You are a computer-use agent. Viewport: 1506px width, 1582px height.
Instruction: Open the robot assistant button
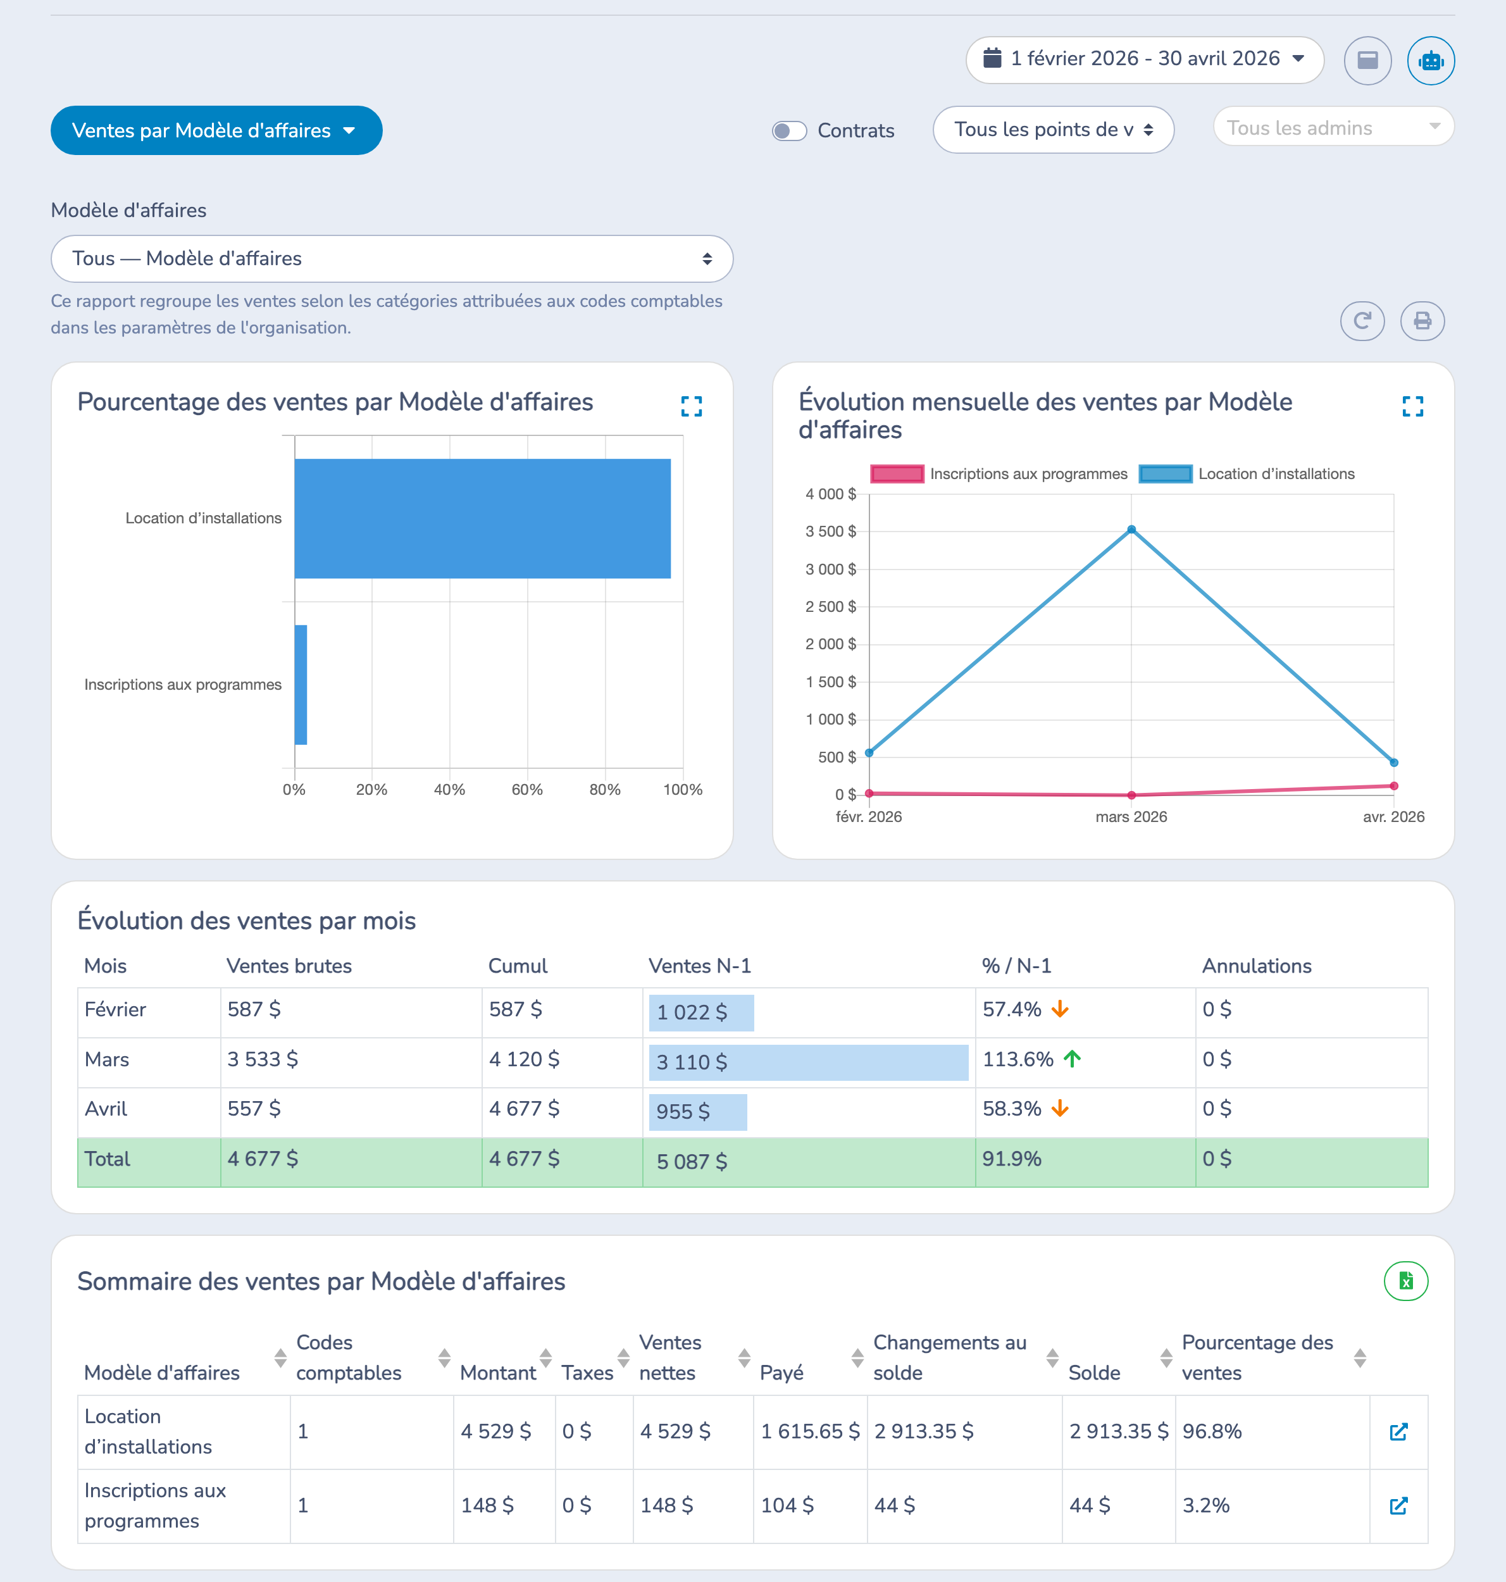(1431, 60)
